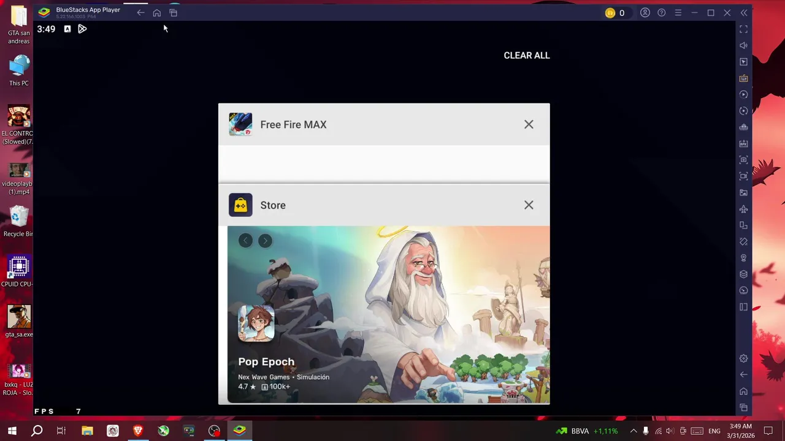Collapse sidebar with double chevron icon

[x=744, y=13]
